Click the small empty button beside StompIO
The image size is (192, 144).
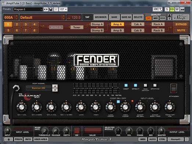click(x=186, y=139)
